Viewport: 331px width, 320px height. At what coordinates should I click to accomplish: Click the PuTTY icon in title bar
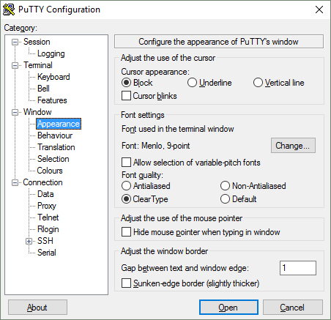9,10
